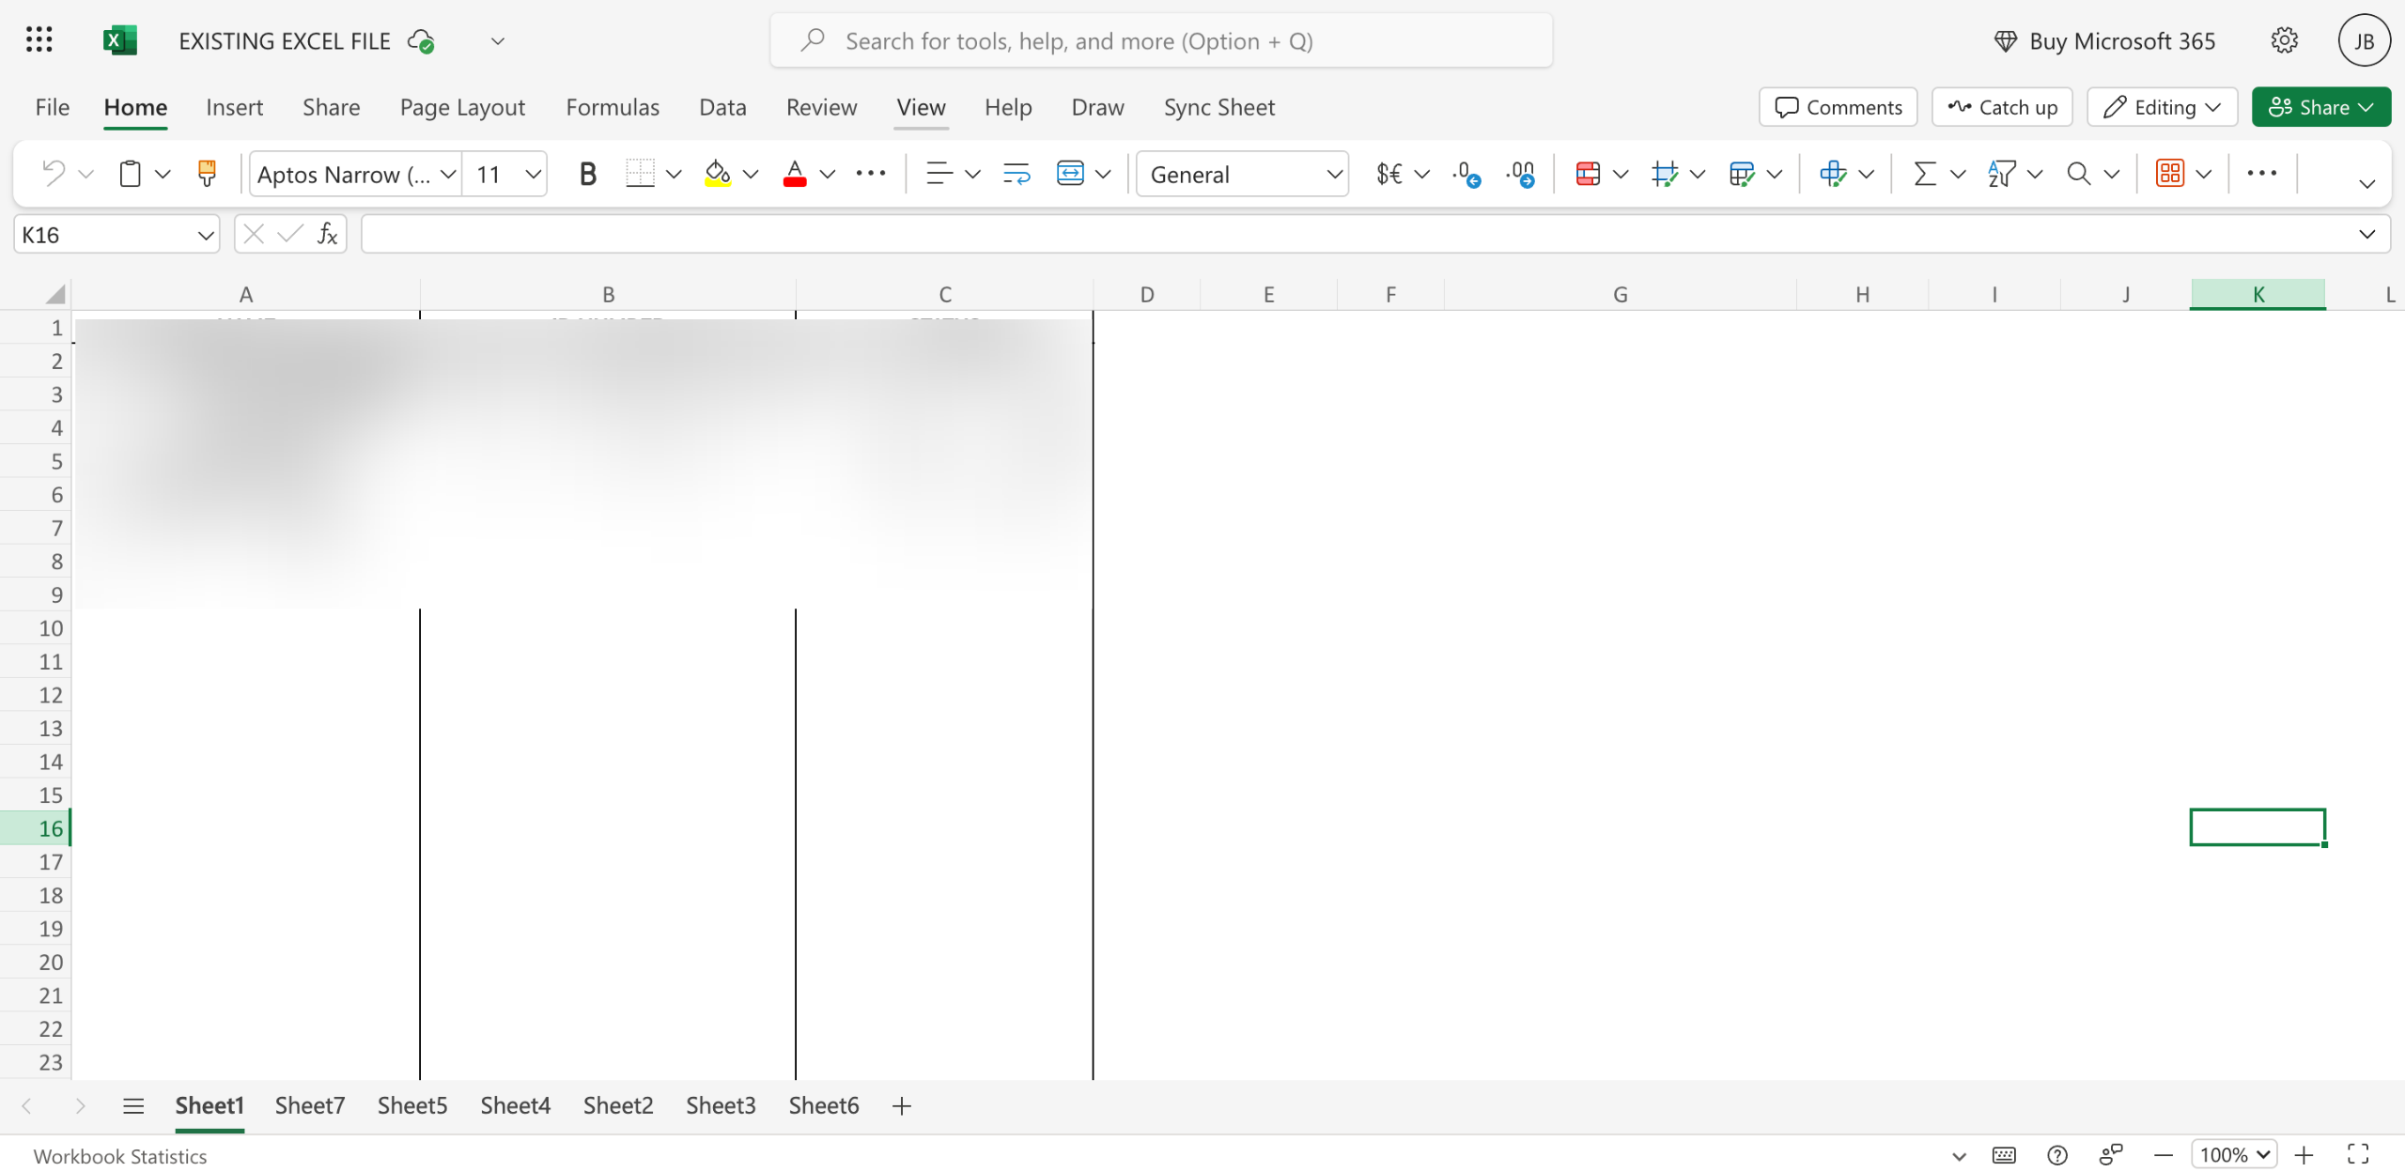Switch to the Sheet4 tab

click(x=515, y=1105)
